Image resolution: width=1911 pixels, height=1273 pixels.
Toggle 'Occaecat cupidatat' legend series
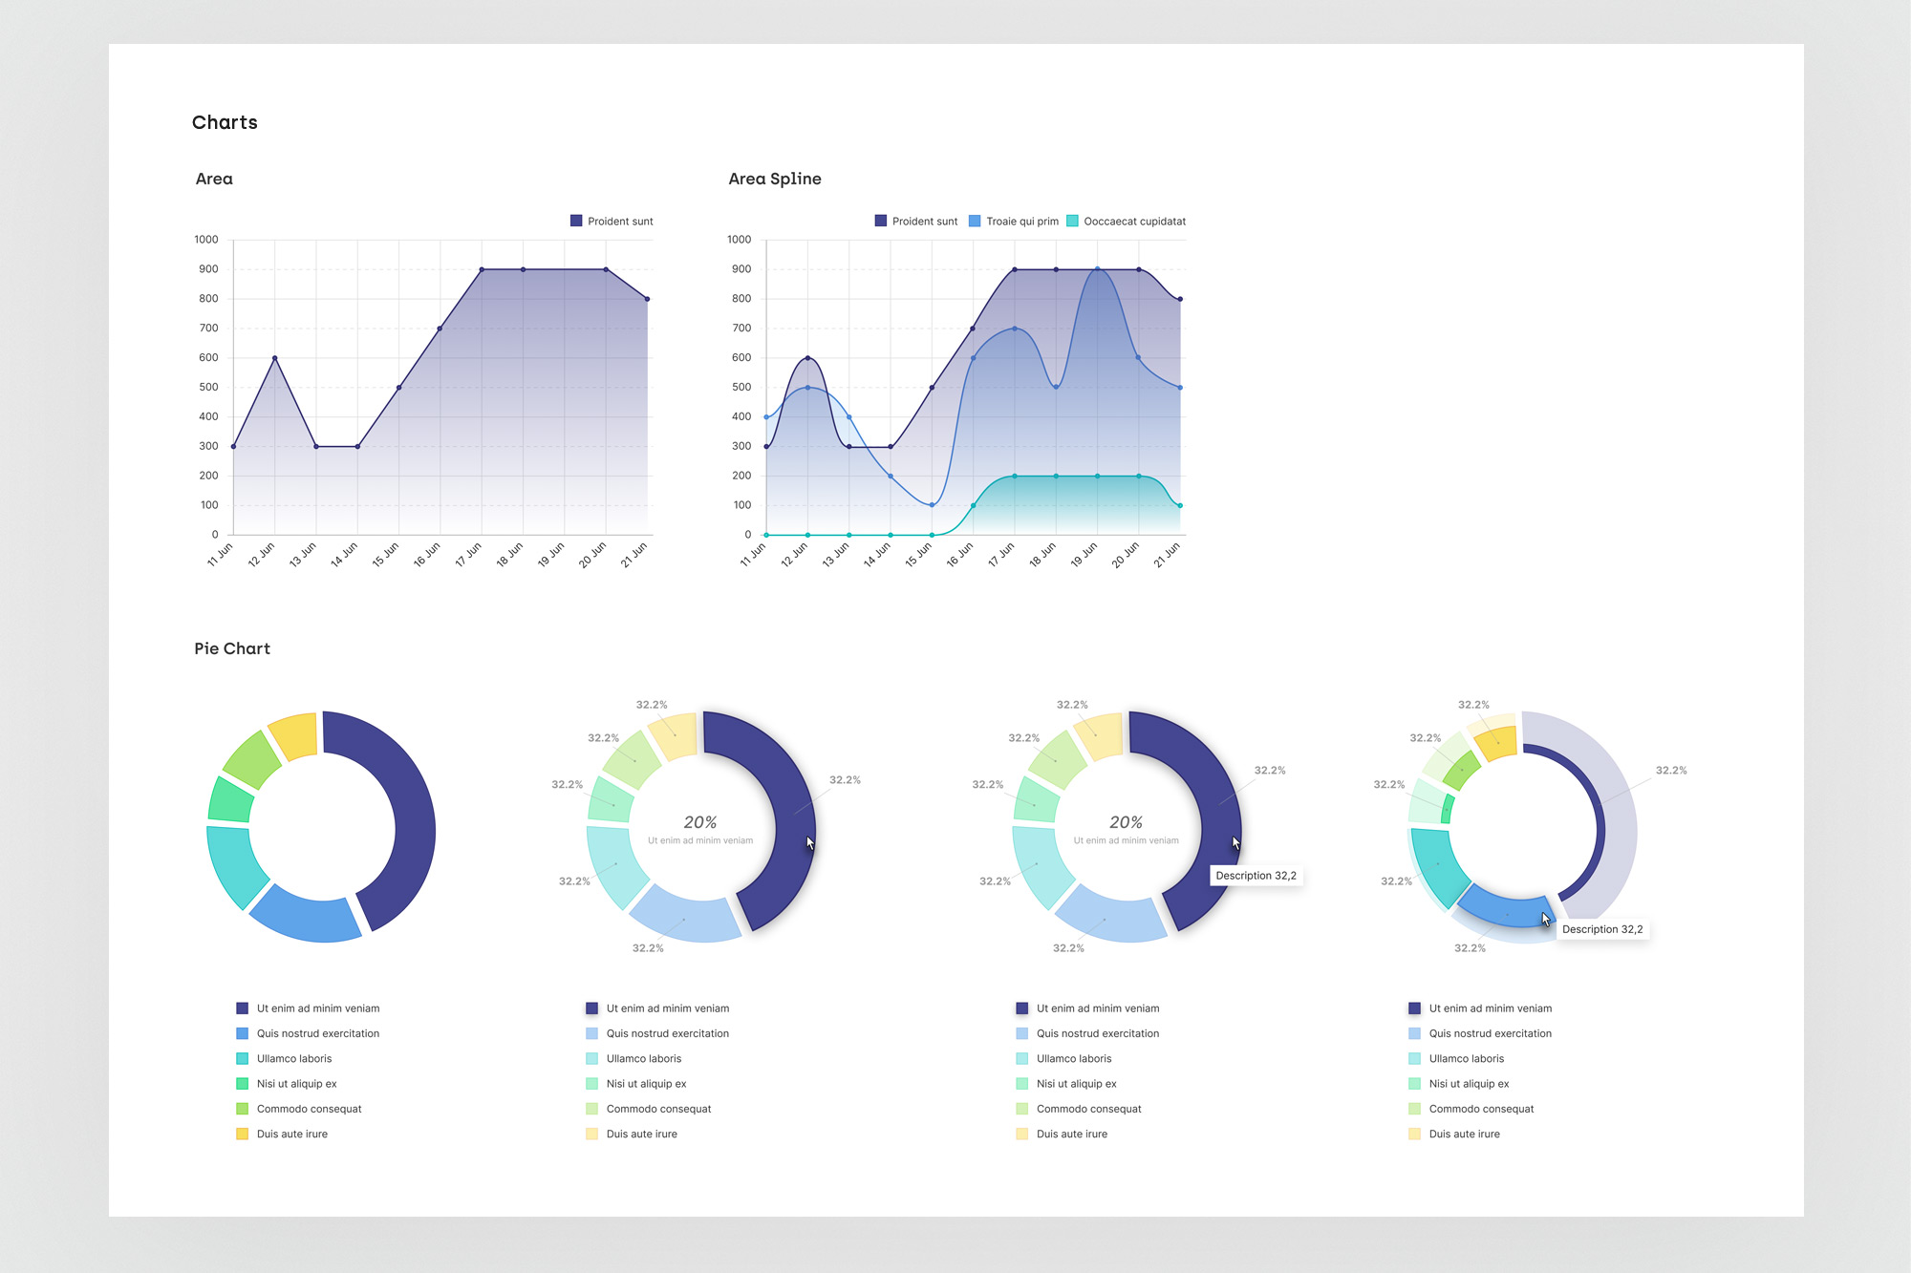(x=1133, y=222)
